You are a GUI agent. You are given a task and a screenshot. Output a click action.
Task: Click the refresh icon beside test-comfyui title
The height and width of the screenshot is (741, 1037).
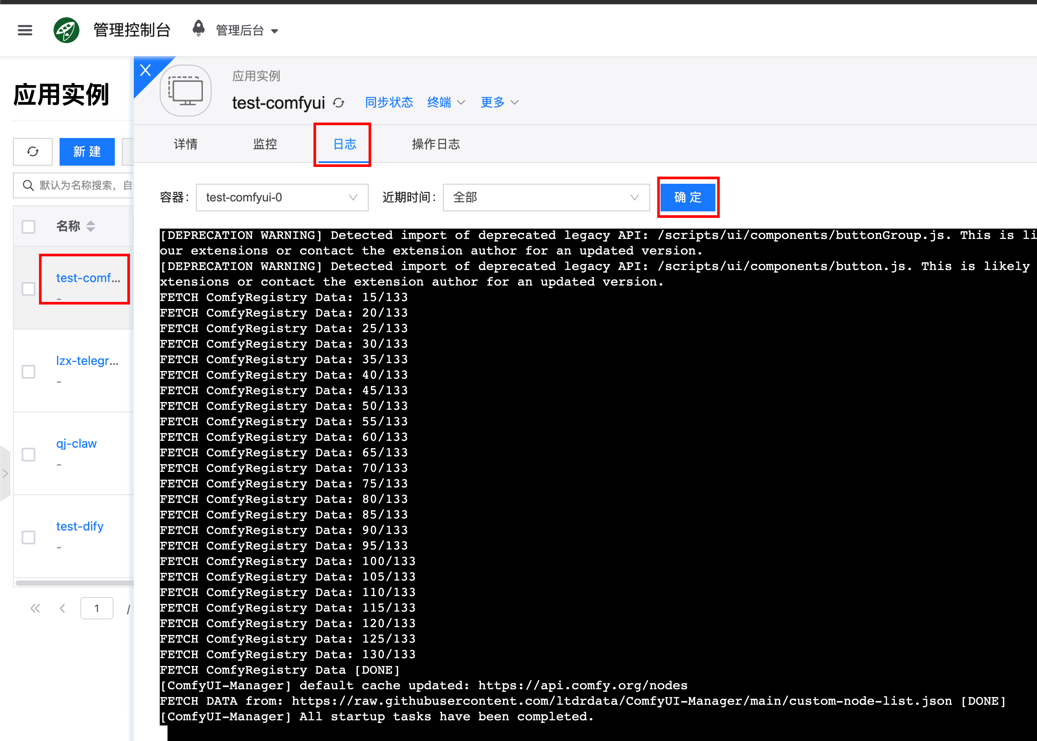point(338,103)
